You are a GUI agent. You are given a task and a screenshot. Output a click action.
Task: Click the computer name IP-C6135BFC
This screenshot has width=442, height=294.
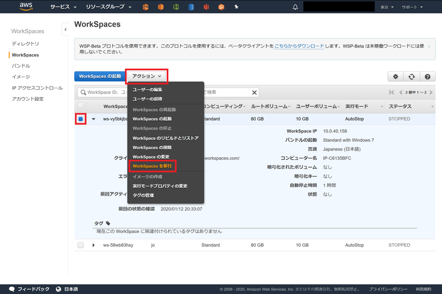337,158
